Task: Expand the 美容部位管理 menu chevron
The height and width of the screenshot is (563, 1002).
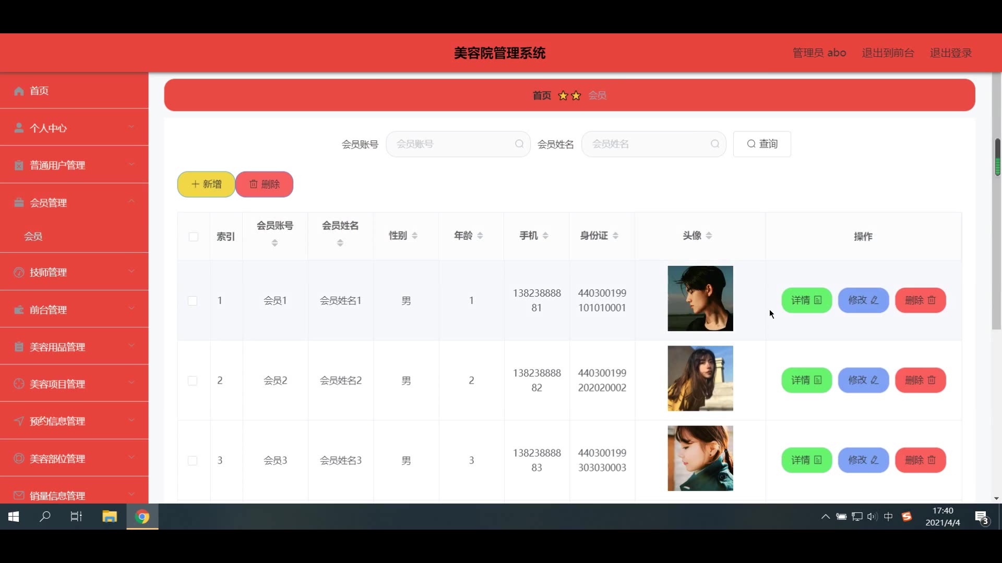Action: 132,457
